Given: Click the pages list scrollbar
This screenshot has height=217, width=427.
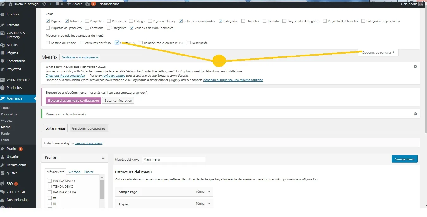Looking at the screenshot, I should pyautogui.click(x=102, y=189).
